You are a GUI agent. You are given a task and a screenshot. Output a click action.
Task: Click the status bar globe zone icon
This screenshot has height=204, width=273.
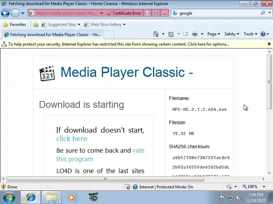tap(135, 187)
